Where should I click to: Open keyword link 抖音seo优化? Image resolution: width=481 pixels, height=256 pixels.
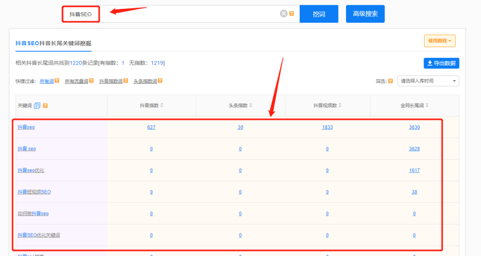coord(31,170)
